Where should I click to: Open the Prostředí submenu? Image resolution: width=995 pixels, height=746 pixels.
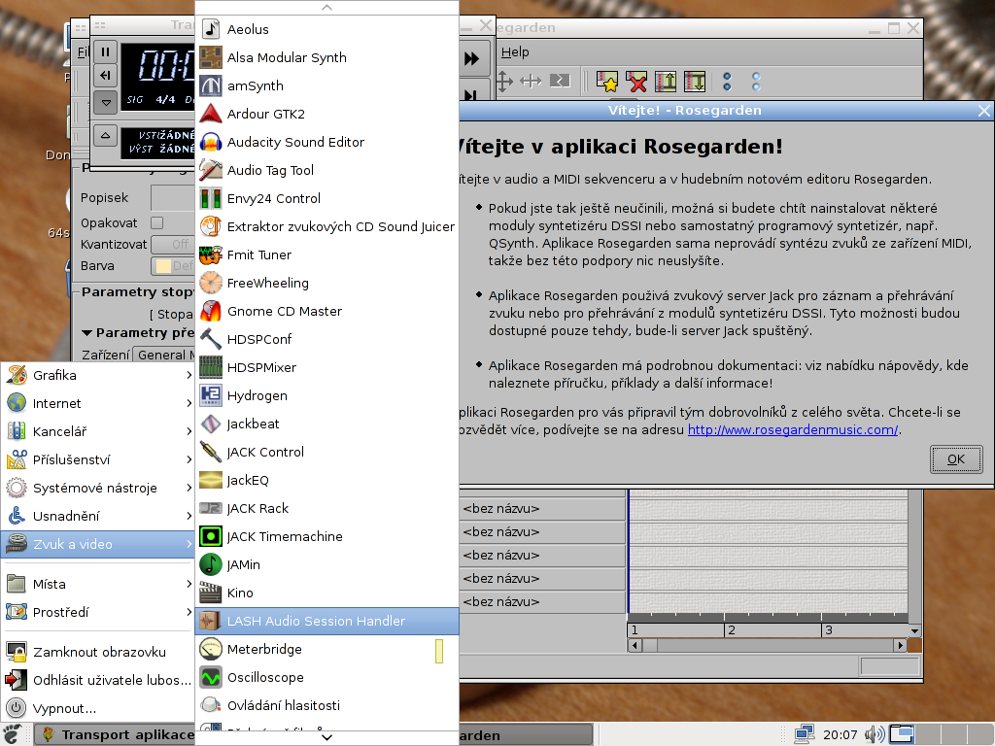pos(98,612)
